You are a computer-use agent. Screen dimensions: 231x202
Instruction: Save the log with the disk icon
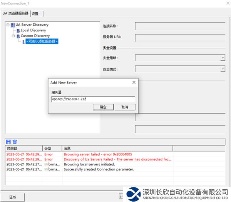click(x=8, y=142)
